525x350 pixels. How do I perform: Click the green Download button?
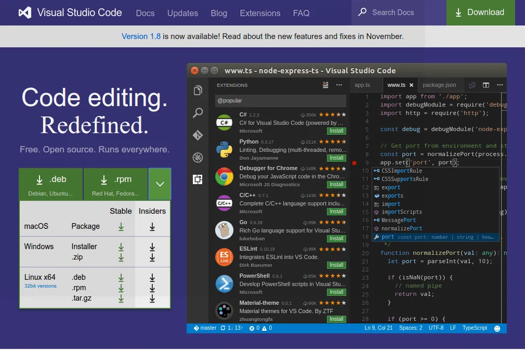pos(480,12)
